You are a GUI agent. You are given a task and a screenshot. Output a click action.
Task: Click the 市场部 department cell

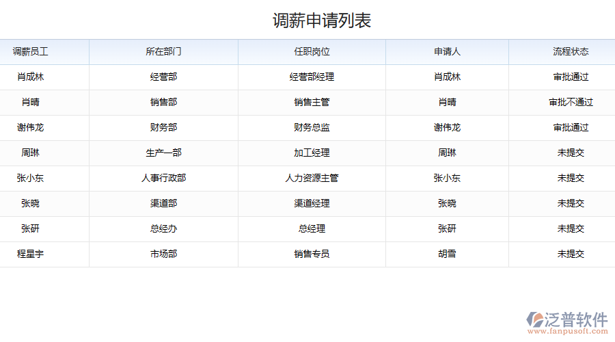(x=163, y=254)
